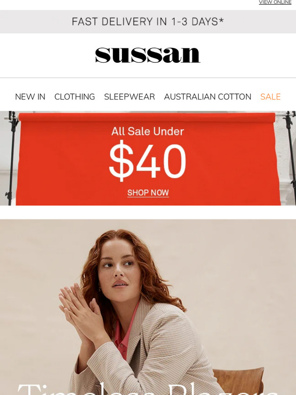
Task: Select Sleepwear in the navigation
Action: point(130,97)
